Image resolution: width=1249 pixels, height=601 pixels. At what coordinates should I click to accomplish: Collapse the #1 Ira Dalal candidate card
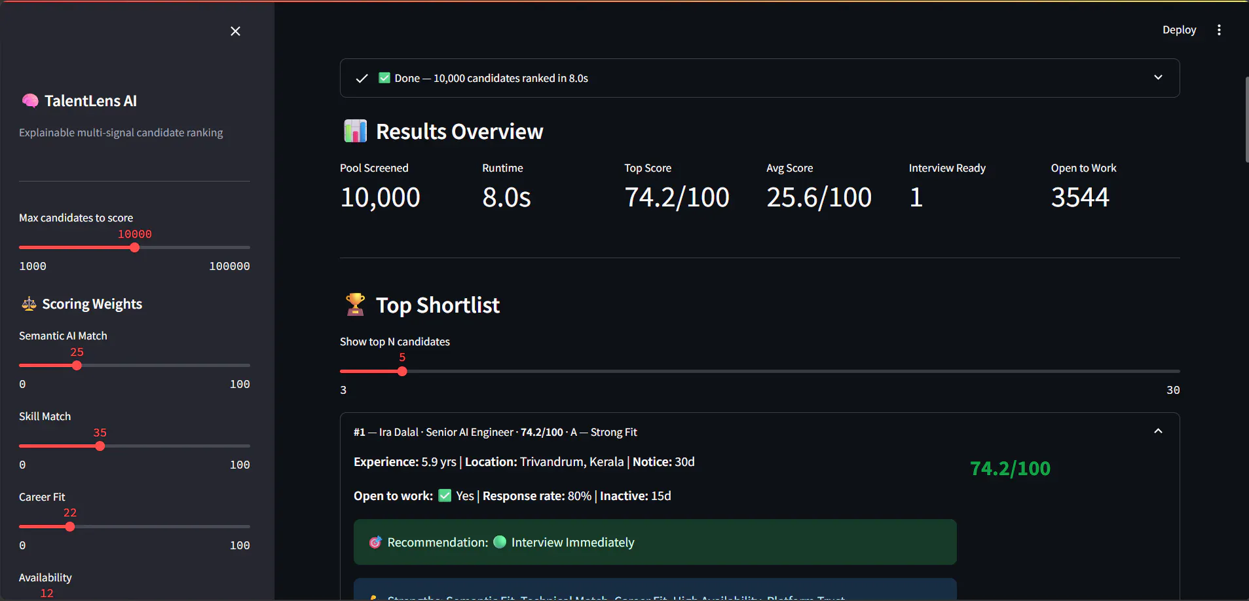point(1158,431)
